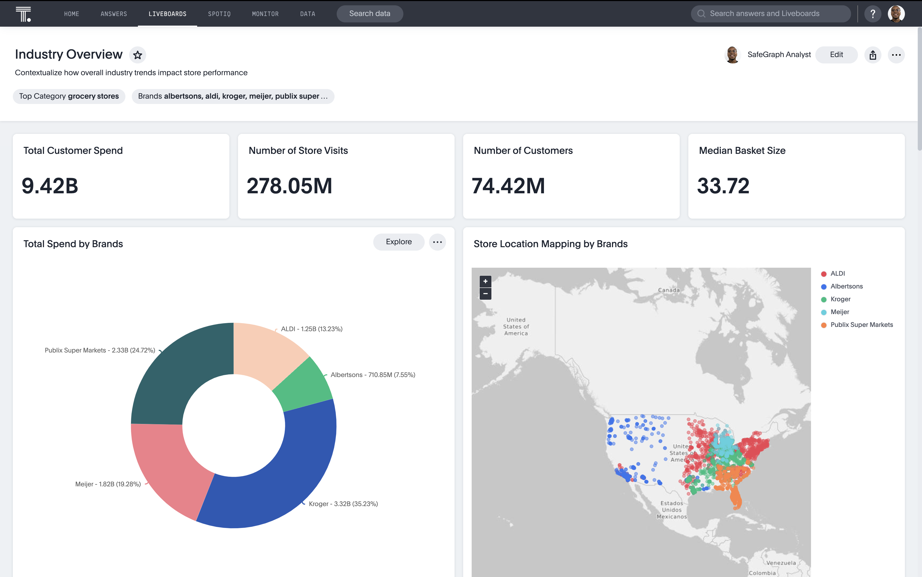The width and height of the screenshot is (922, 577).
Task: Open the help question mark icon
Action: [x=873, y=14]
